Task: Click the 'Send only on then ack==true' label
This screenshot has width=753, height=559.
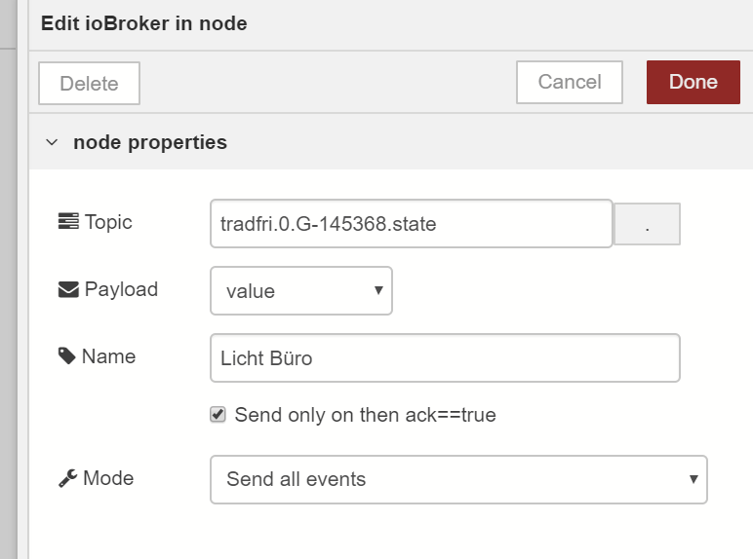Action: tap(365, 415)
